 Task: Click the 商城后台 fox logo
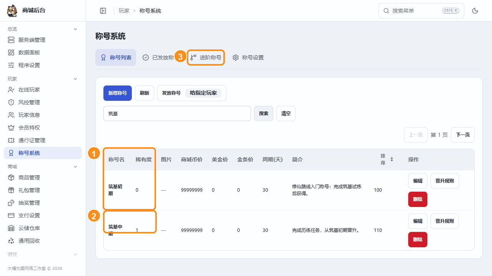12,11
